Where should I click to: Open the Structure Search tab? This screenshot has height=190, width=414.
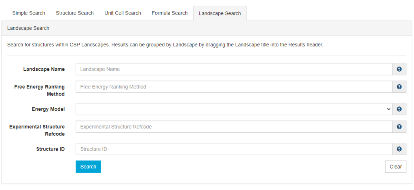click(x=75, y=13)
